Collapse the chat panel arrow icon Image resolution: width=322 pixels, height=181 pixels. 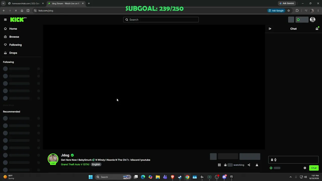coord(270,29)
